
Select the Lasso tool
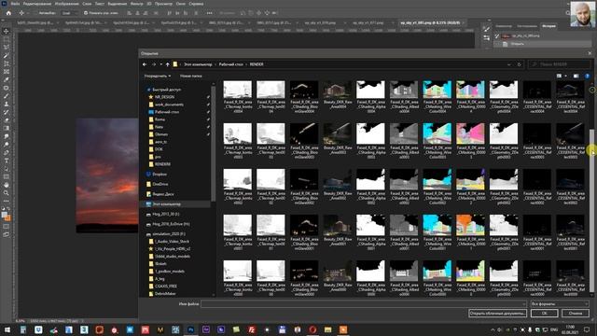tap(7, 48)
